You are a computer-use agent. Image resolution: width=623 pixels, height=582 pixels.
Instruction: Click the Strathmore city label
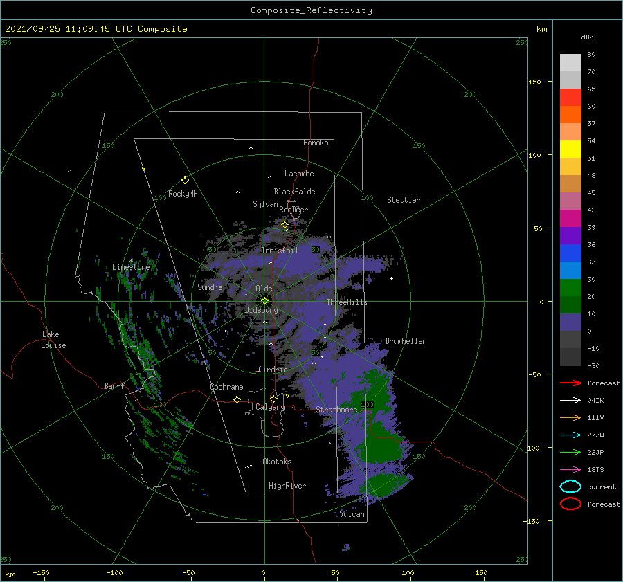336,410
